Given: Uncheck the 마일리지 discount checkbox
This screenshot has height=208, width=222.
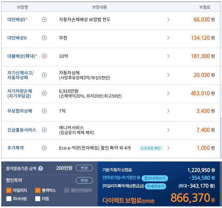Looking at the screenshot, I should pyautogui.click(x=9, y=190).
